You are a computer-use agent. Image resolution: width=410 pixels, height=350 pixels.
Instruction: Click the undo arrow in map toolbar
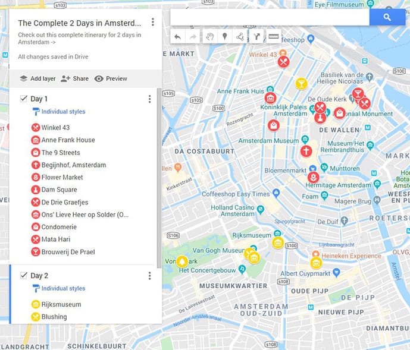click(x=177, y=37)
